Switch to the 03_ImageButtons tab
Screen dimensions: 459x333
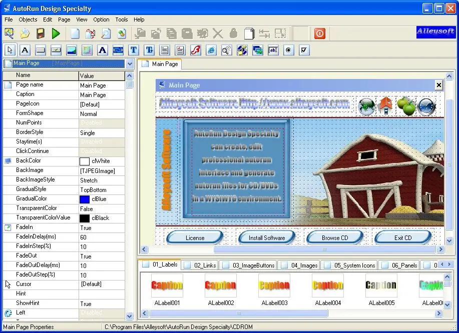[x=249, y=265]
